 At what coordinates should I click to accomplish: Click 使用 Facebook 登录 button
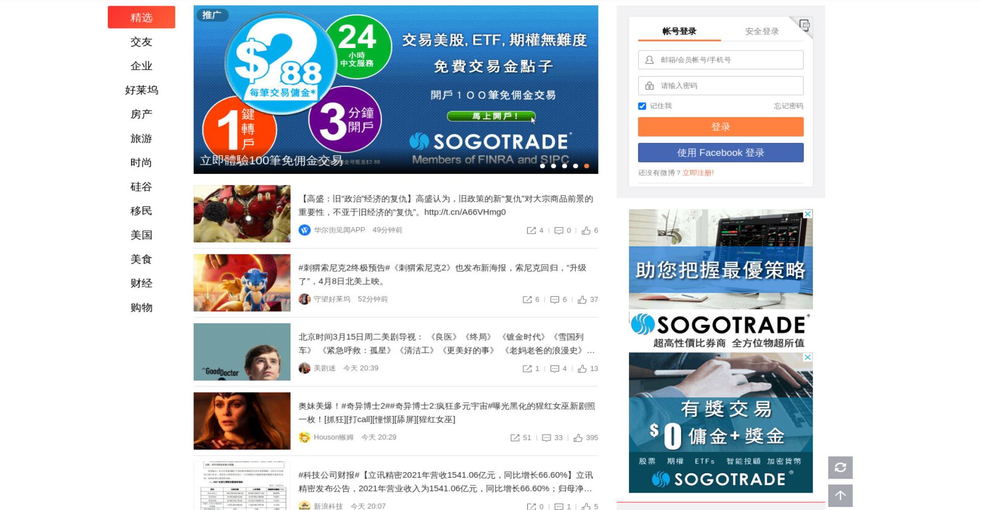coord(720,153)
